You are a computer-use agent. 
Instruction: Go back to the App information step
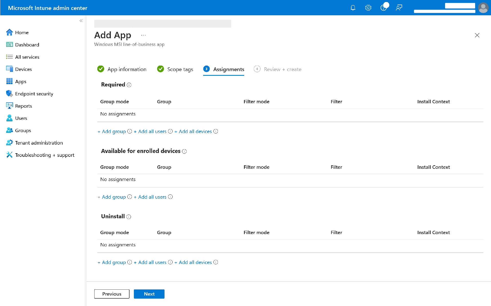coord(127,69)
